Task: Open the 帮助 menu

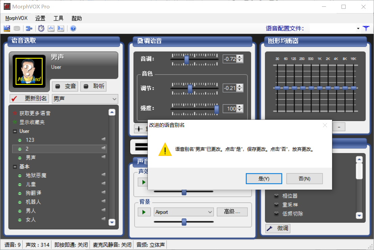Action: 76,18
